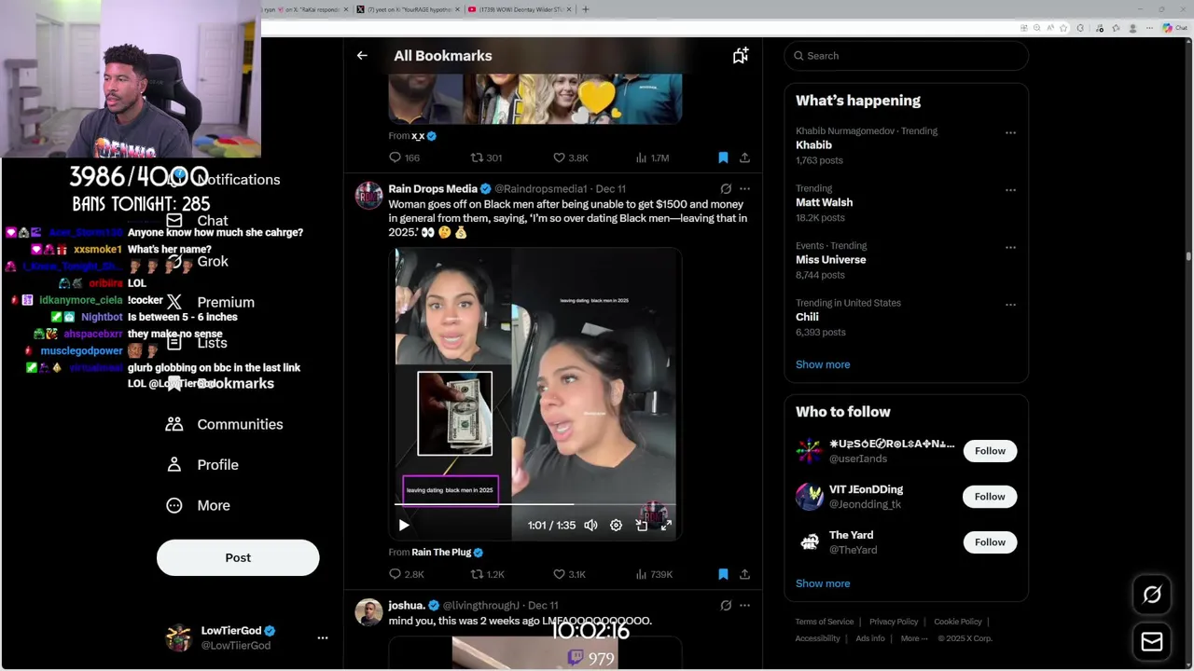Open options for the Chili trend

point(1010,304)
